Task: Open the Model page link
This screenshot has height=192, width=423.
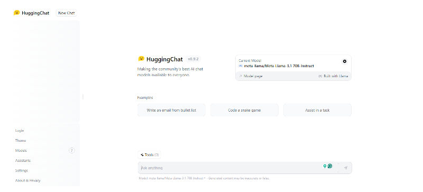Action: [251, 76]
